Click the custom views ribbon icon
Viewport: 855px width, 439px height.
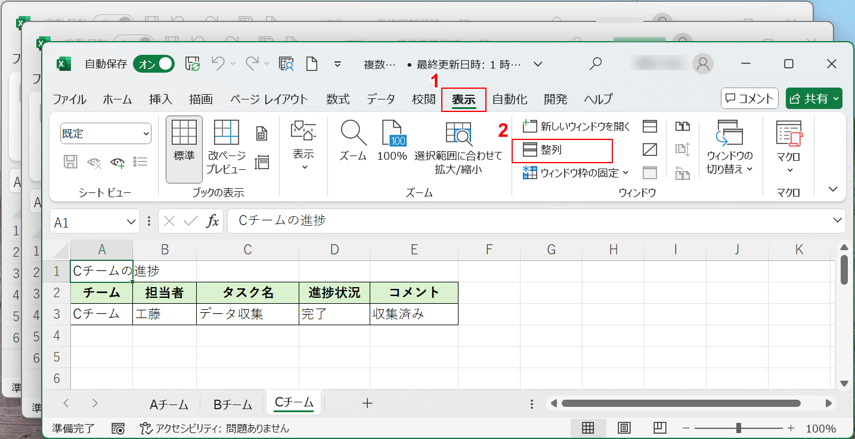(x=261, y=162)
